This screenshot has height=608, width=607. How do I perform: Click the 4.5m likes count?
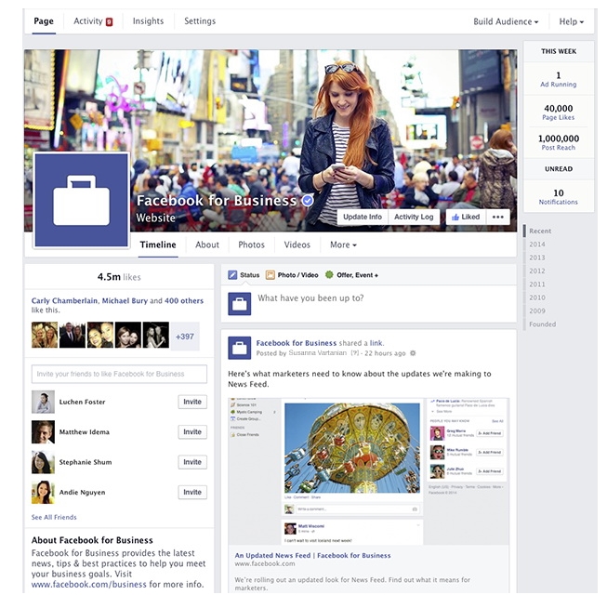pyautogui.click(x=119, y=277)
